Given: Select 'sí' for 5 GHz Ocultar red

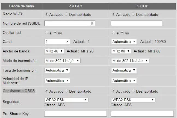Looking at the screenshot, I should [x=114, y=33].
